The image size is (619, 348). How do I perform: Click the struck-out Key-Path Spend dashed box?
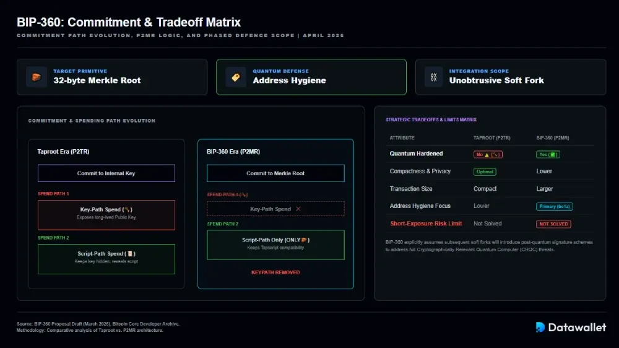tap(275, 209)
